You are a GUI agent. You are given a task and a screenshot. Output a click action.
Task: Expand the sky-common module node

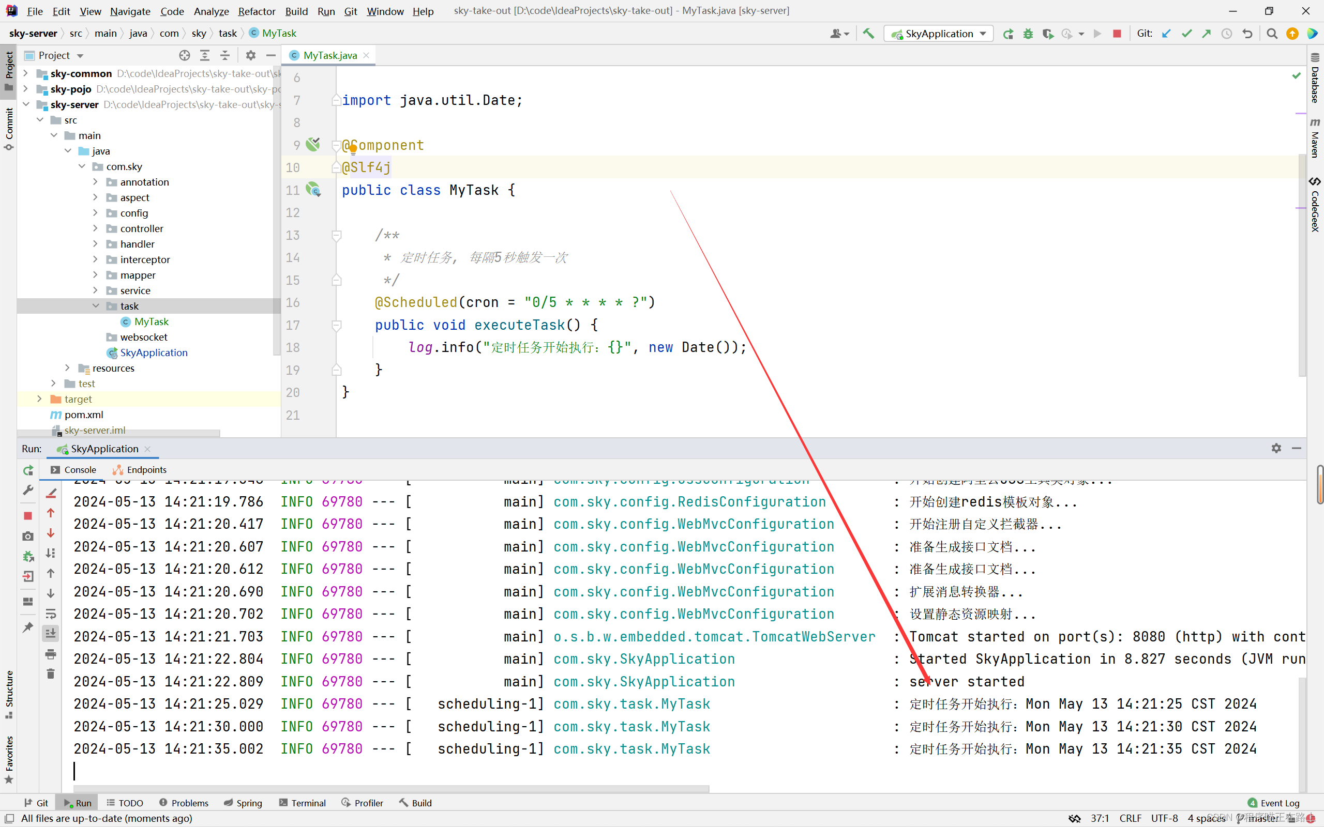(x=26, y=73)
